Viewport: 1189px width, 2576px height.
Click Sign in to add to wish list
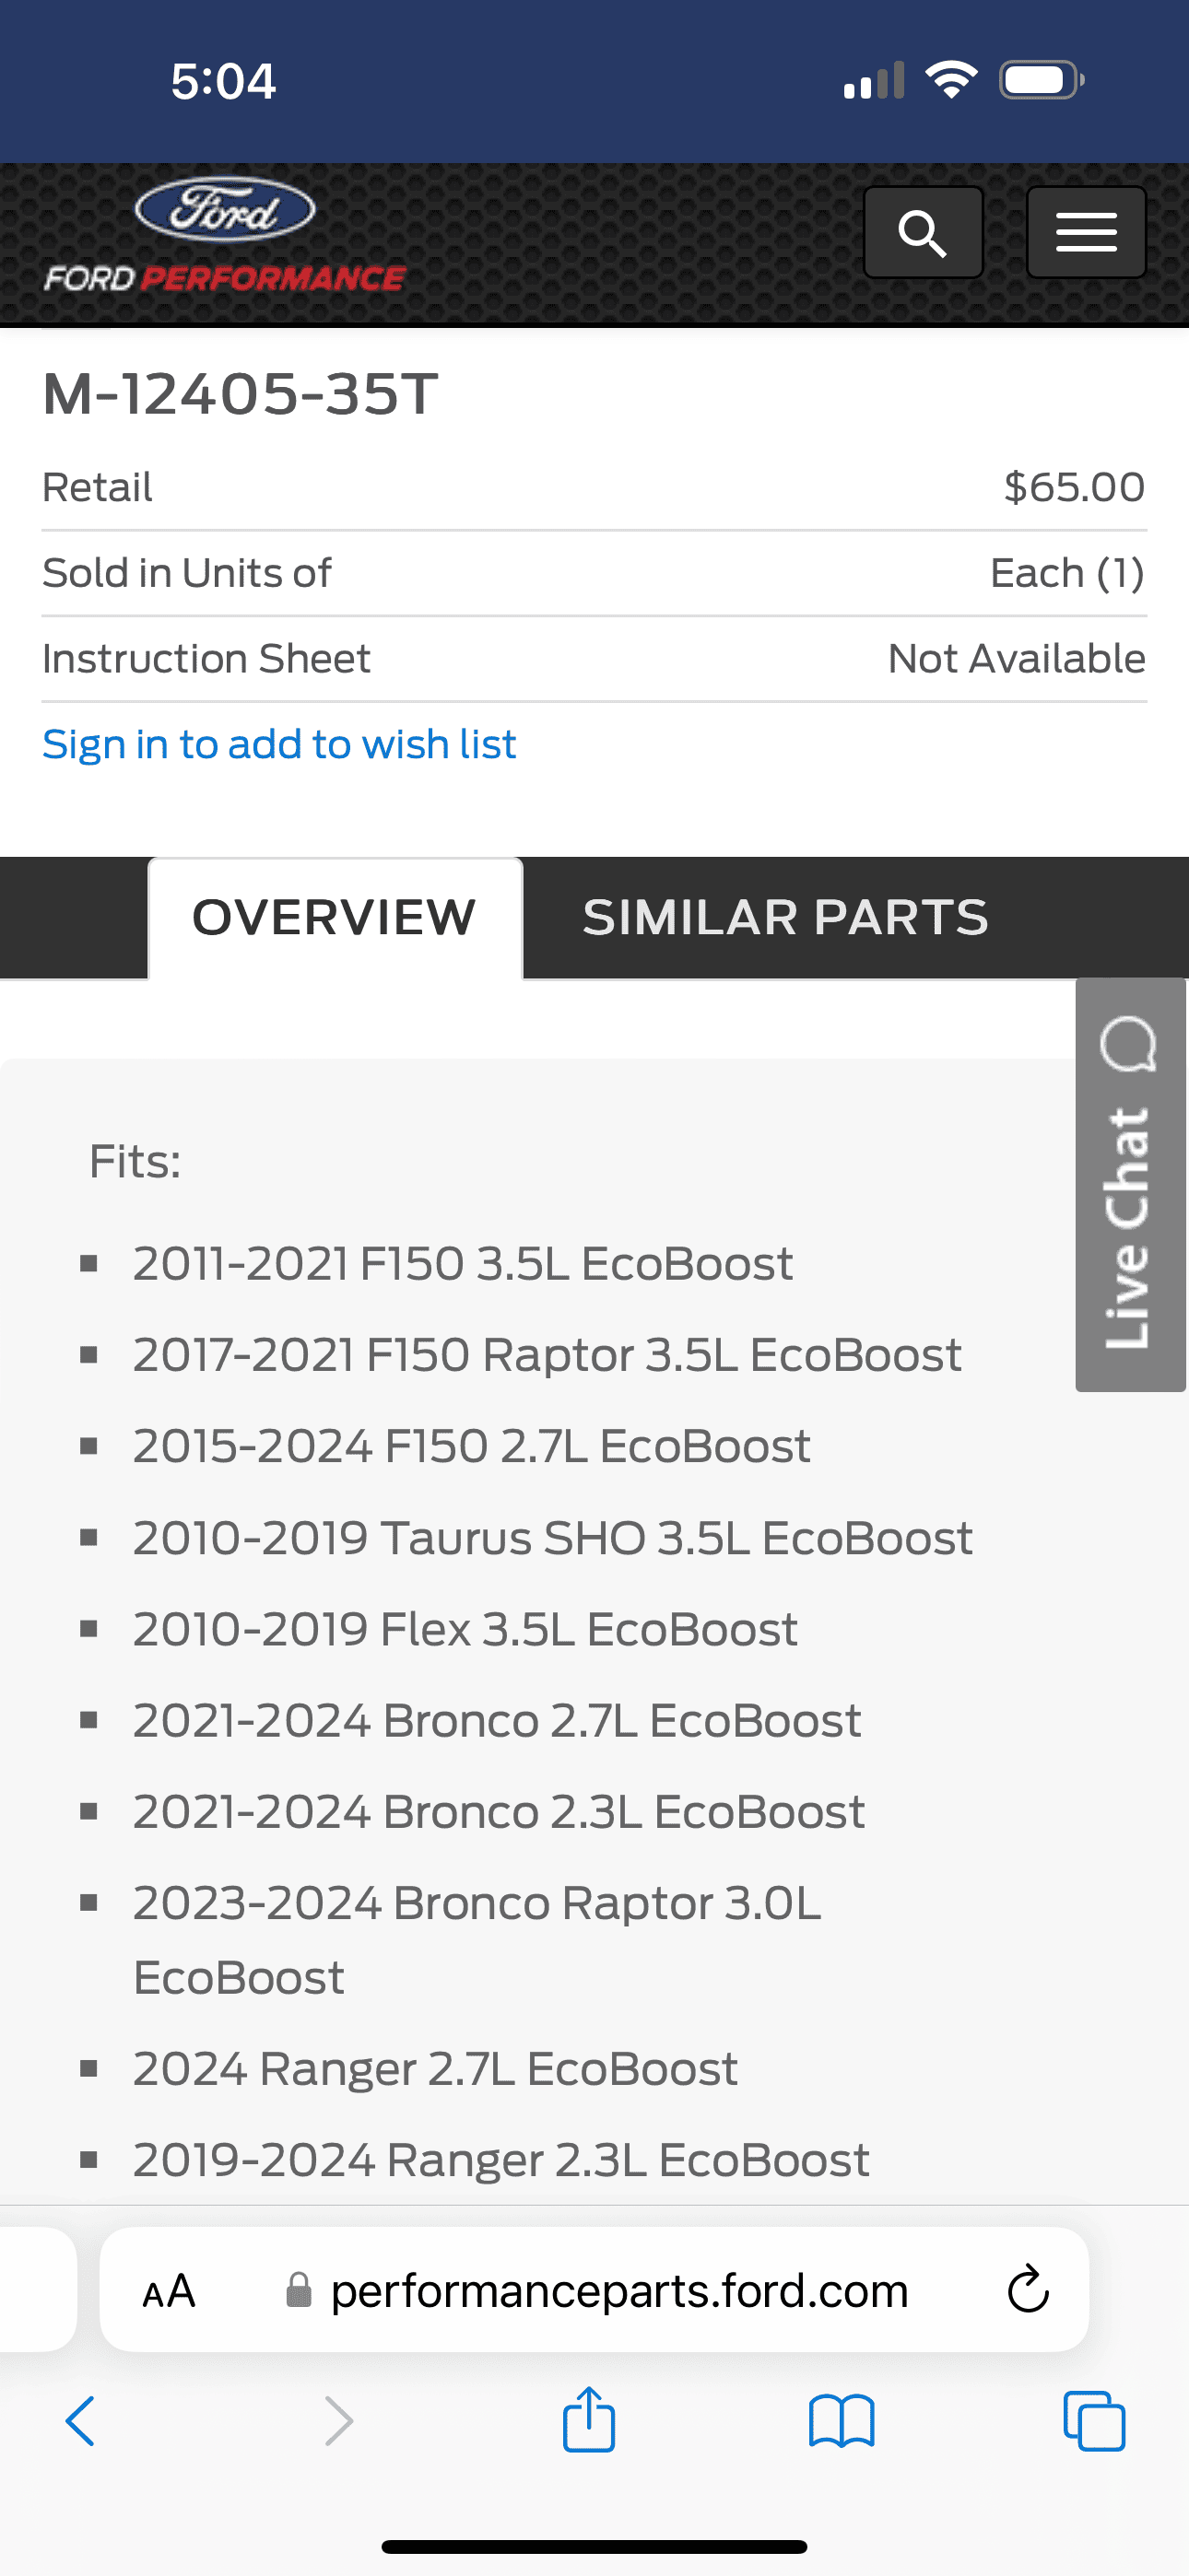(279, 744)
